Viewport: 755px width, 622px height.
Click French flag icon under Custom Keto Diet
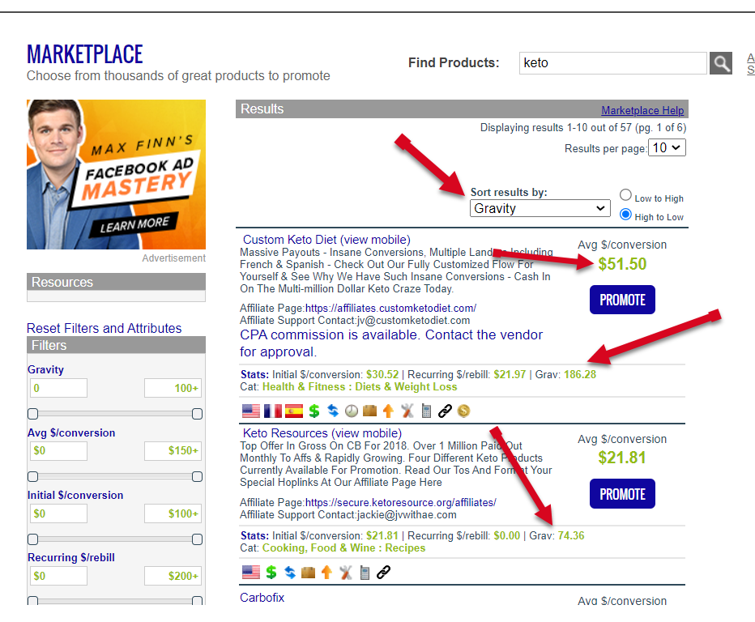point(273,411)
